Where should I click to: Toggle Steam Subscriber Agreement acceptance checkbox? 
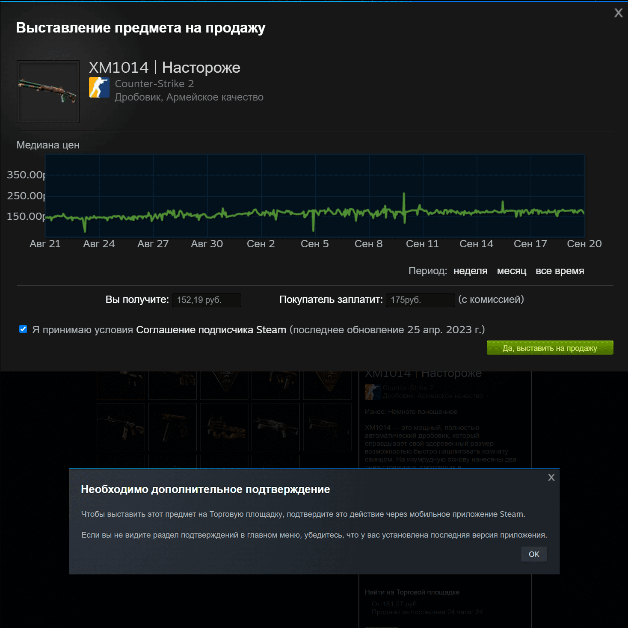(23, 329)
